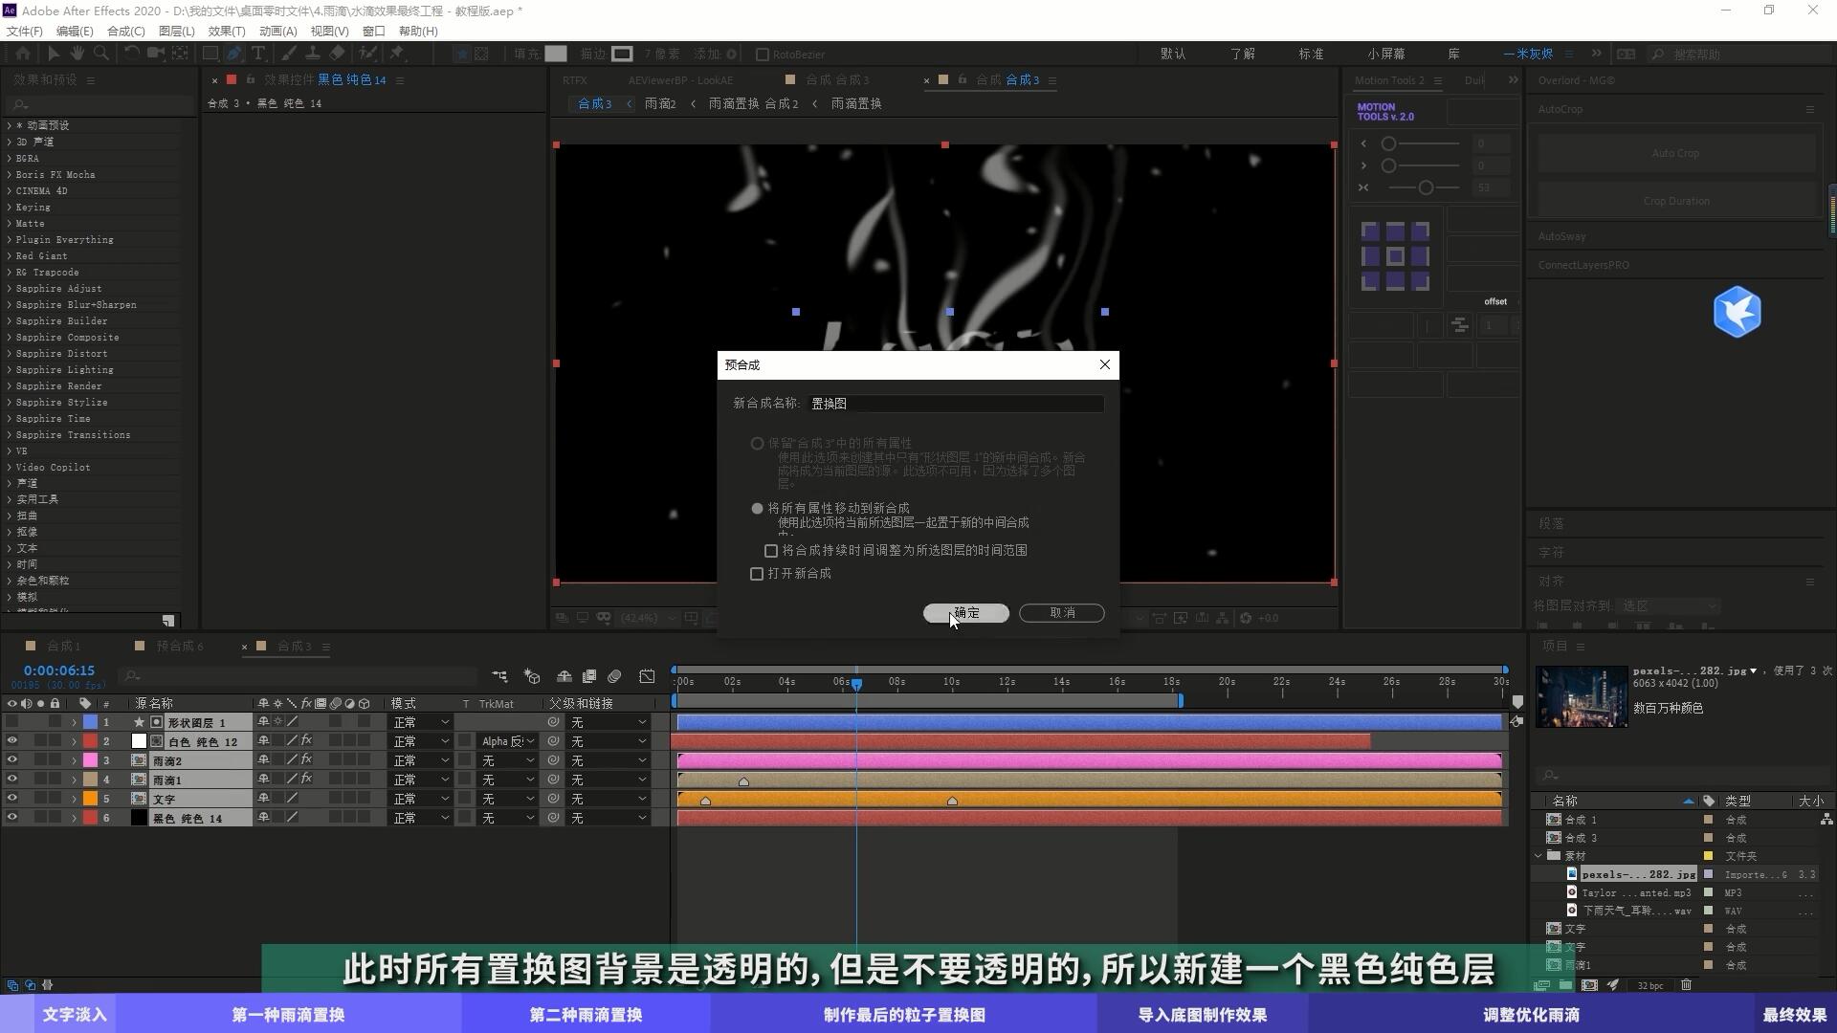Click delete trash icon in Project panel
Viewport: 1837px width, 1033px height.
(1686, 984)
